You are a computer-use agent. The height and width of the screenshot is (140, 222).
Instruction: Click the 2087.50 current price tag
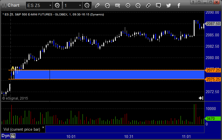click(x=213, y=24)
